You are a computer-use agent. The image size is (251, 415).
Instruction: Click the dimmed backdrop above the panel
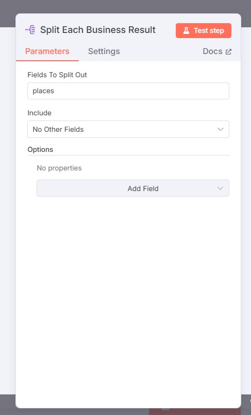coord(125,6)
